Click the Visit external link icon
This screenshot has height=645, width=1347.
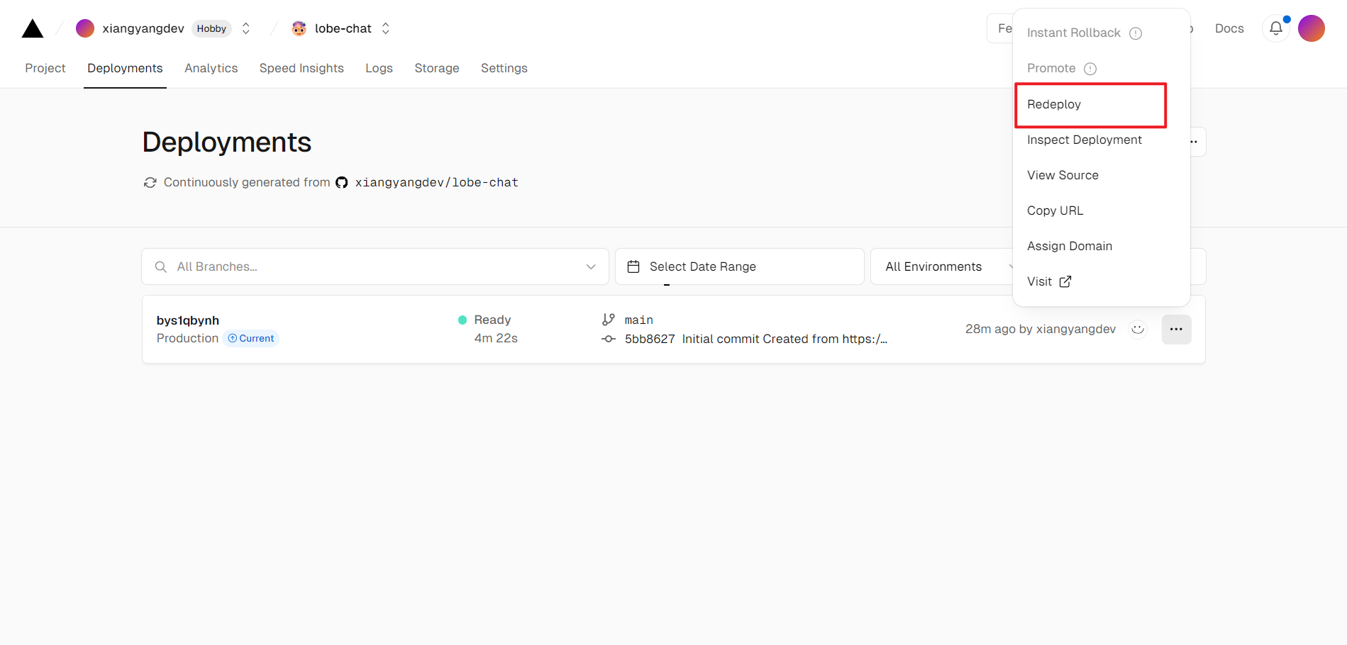point(1065,281)
